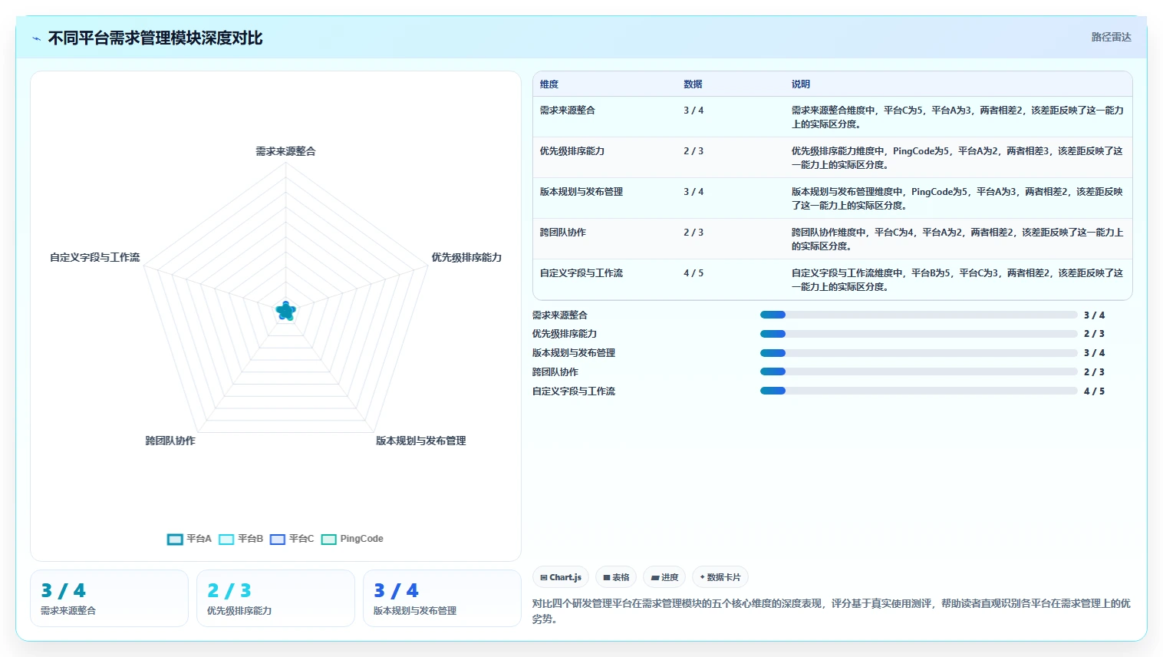Click the 进度 tag chip
Viewport: 1163px width, 657px height.
pos(664,577)
